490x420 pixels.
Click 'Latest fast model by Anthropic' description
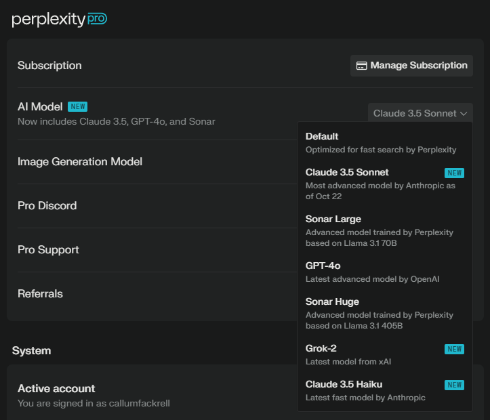coord(365,398)
